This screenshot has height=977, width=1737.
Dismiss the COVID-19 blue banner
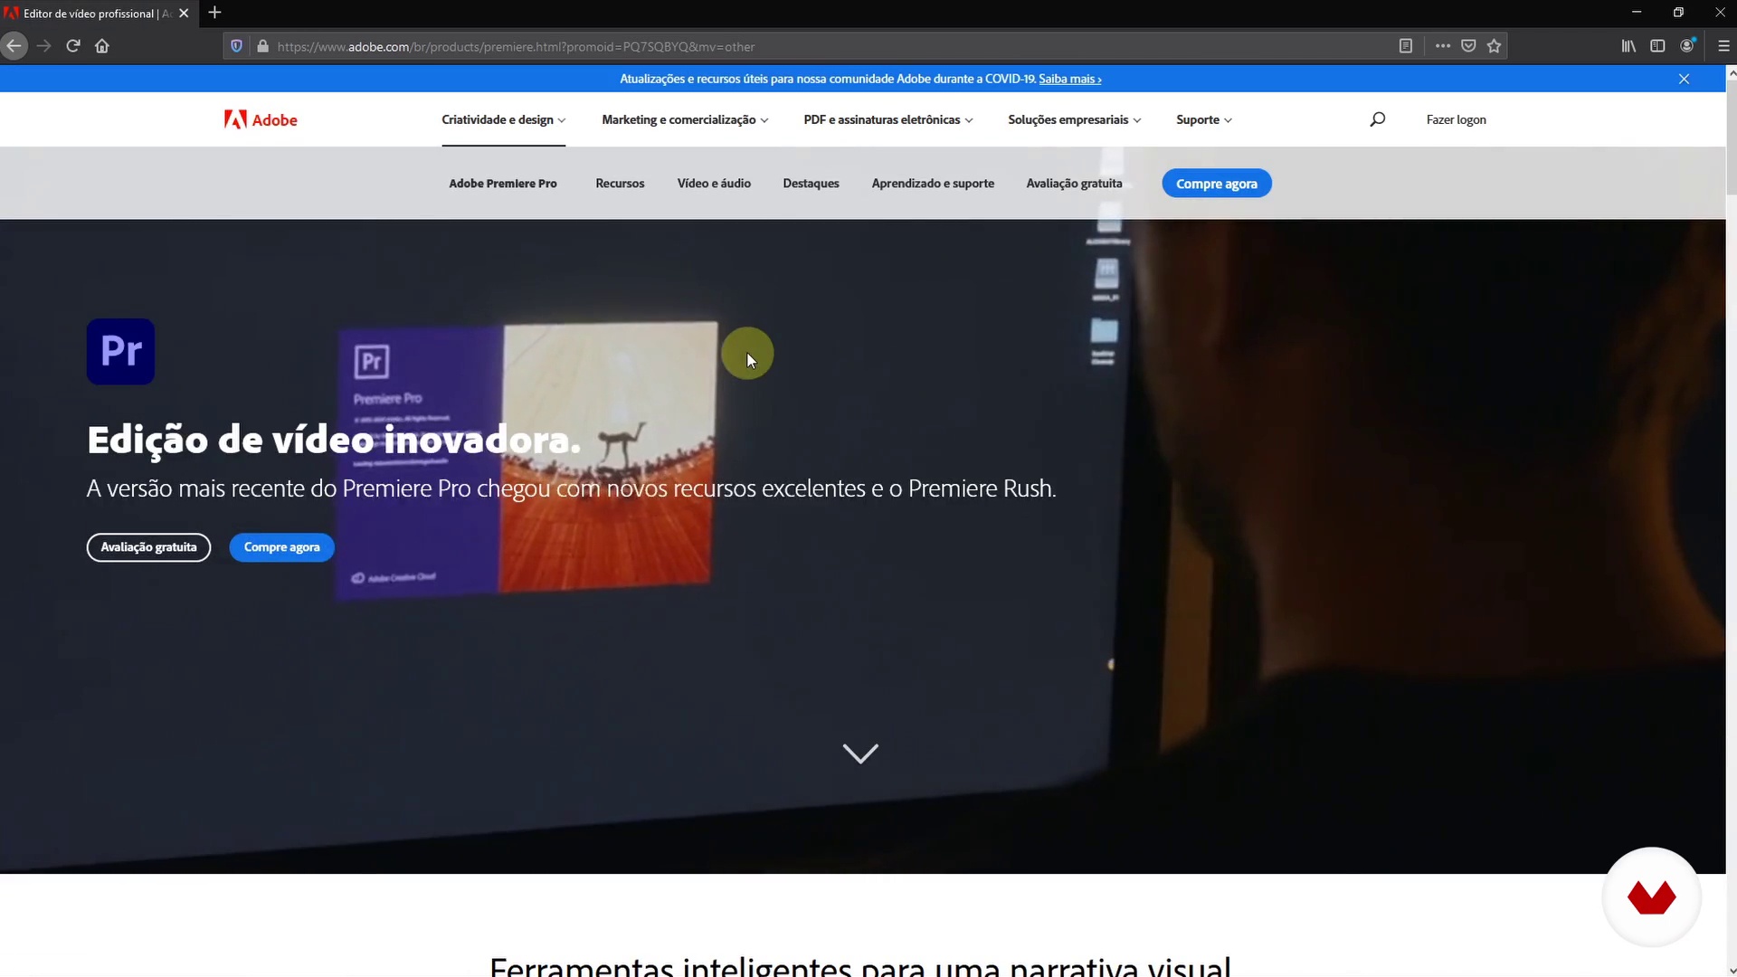click(1685, 79)
